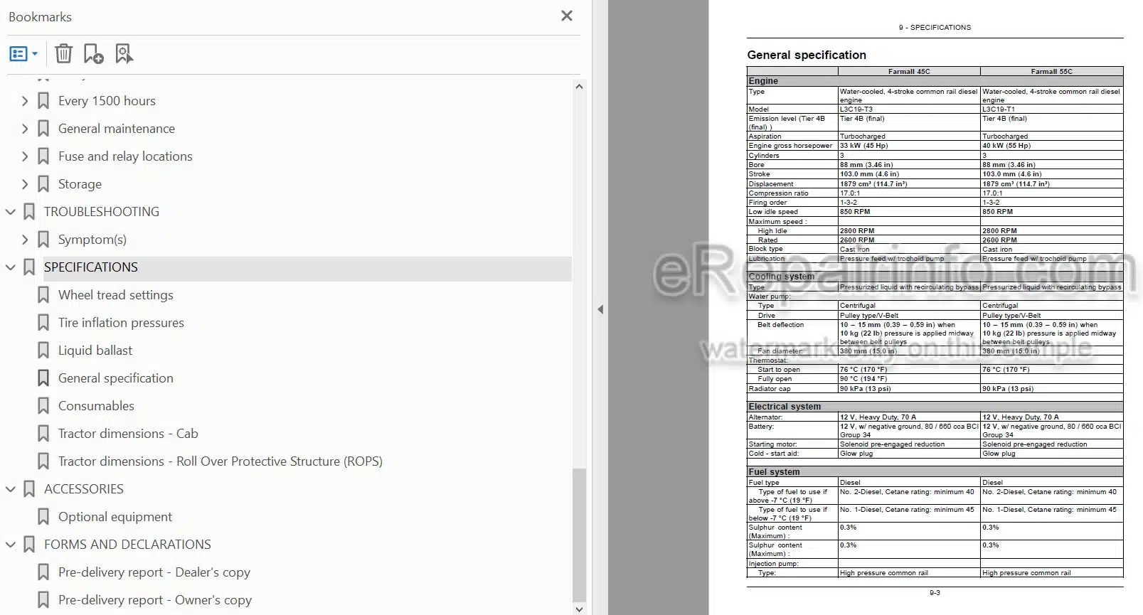Screen dimensions: 1143x615
Task: Click the bookmarks panel scrollbar thumb
Action: pos(579,535)
